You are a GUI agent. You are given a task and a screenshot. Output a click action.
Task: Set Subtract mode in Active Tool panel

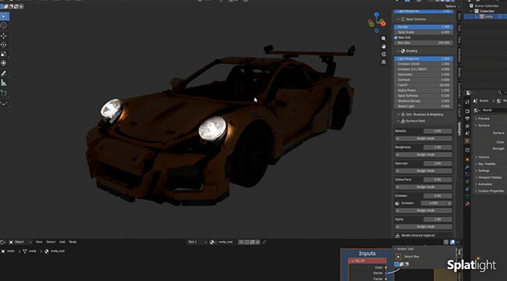(x=406, y=264)
